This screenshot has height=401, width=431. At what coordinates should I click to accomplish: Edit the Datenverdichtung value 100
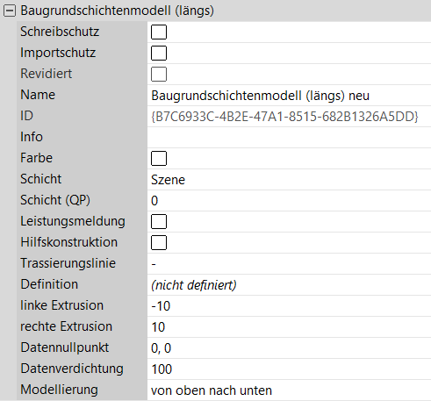pyautogui.click(x=289, y=369)
